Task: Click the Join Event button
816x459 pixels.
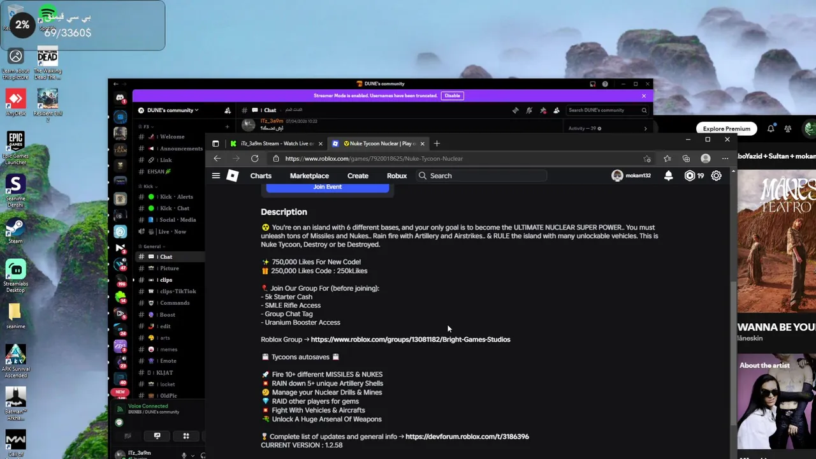Action: pyautogui.click(x=327, y=187)
